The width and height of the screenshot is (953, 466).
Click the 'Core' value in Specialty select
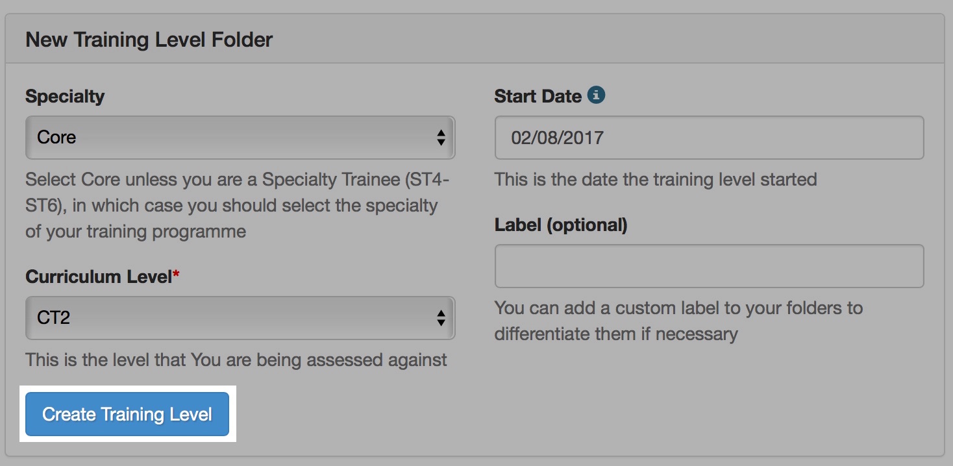click(57, 138)
